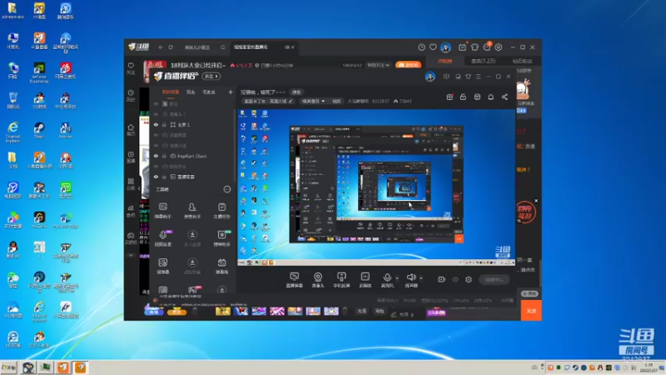
Task: Open Internet Explorer desktop icon
Action: 12,132
